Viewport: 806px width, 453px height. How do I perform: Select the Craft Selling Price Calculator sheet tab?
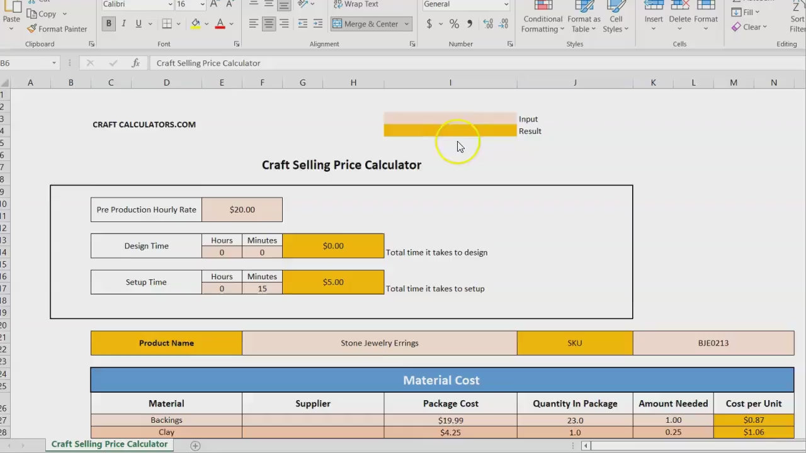[110, 444]
